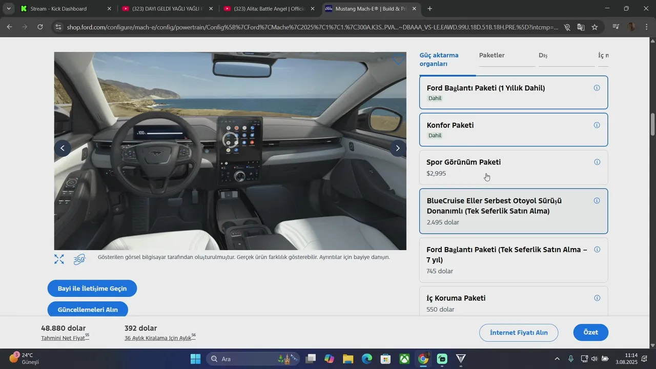Open Xbox app from taskbar

point(405,359)
